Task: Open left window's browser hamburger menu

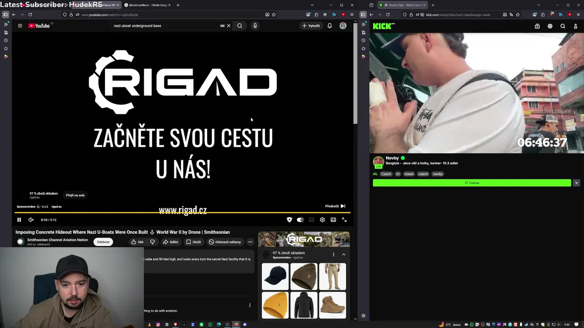Action: (352, 15)
